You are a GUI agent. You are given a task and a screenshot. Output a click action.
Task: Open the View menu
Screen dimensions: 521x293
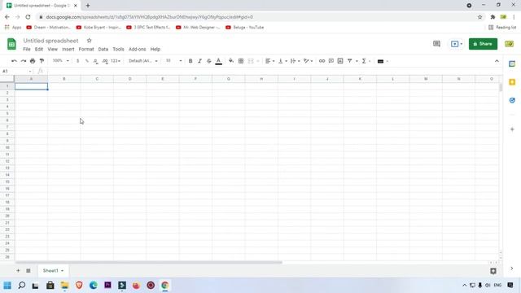coord(52,49)
